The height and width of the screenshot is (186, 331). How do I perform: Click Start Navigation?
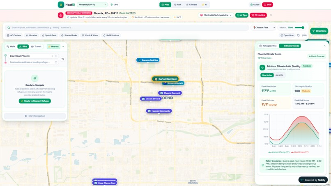[35, 116]
